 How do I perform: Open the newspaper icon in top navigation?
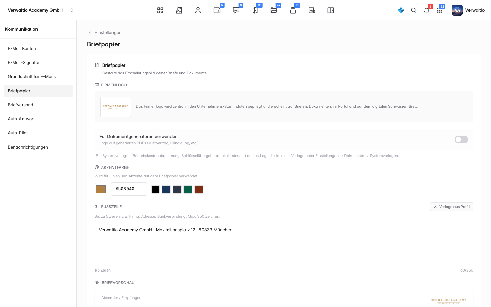312,10
